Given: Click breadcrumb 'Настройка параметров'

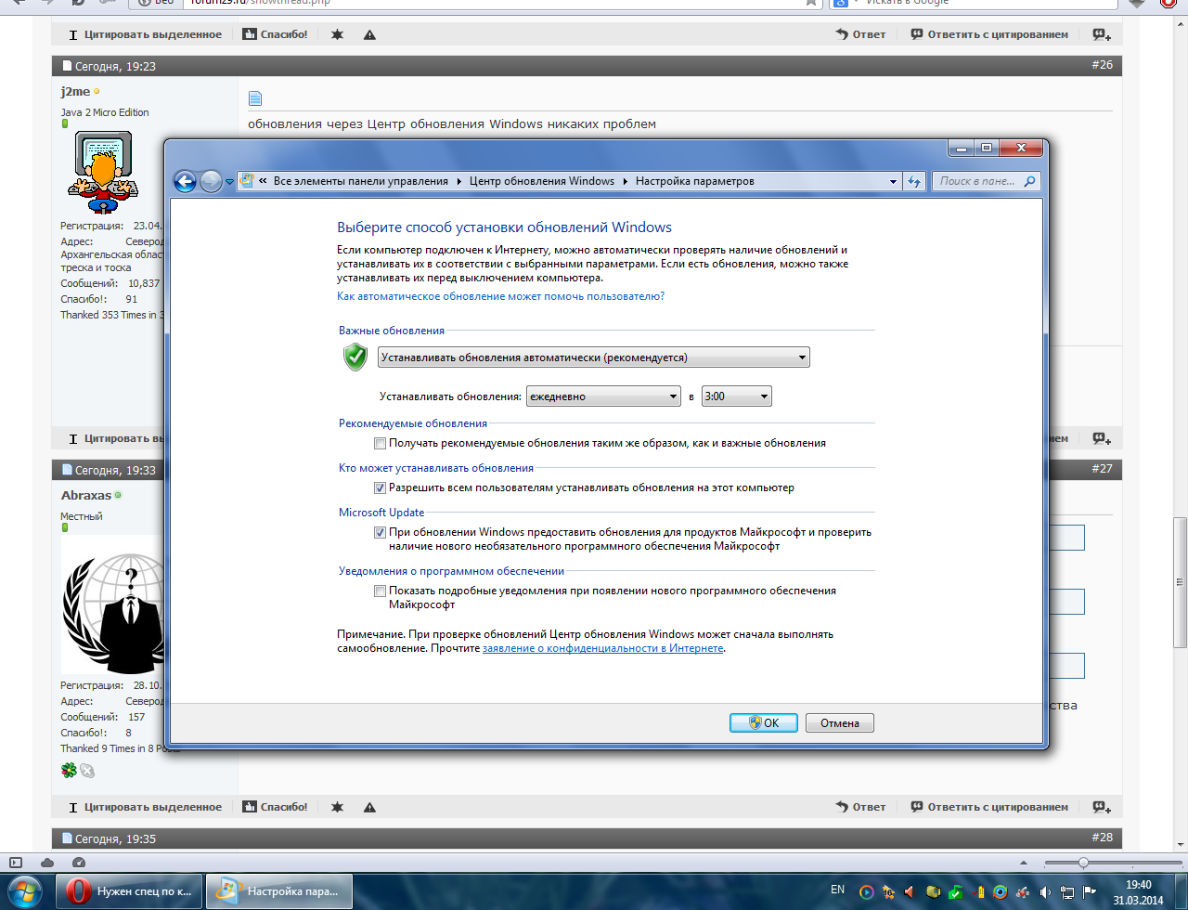Looking at the screenshot, I should (695, 181).
